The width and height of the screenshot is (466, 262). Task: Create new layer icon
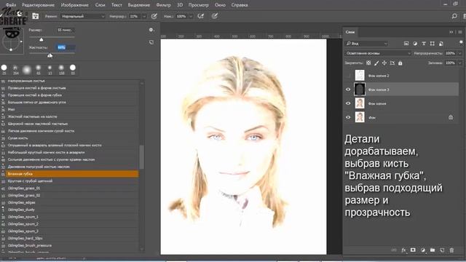442,250
